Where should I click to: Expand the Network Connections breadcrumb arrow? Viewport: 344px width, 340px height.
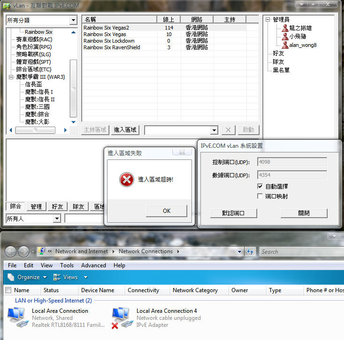point(178,251)
